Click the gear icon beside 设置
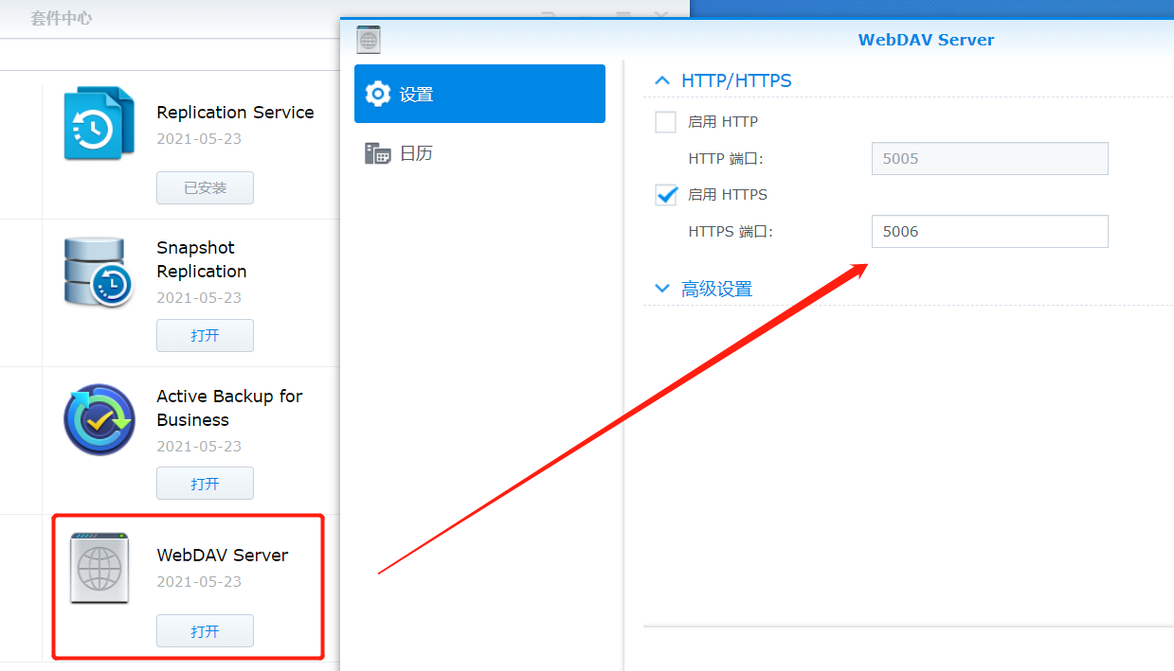Screen dimensions: 1174x671 (x=378, y=94)
